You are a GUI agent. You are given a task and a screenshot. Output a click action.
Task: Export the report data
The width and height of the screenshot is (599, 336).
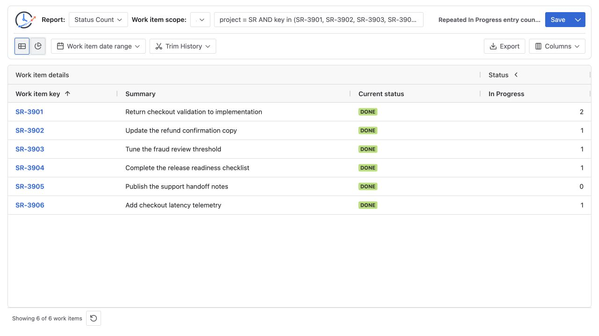(504, 46)
